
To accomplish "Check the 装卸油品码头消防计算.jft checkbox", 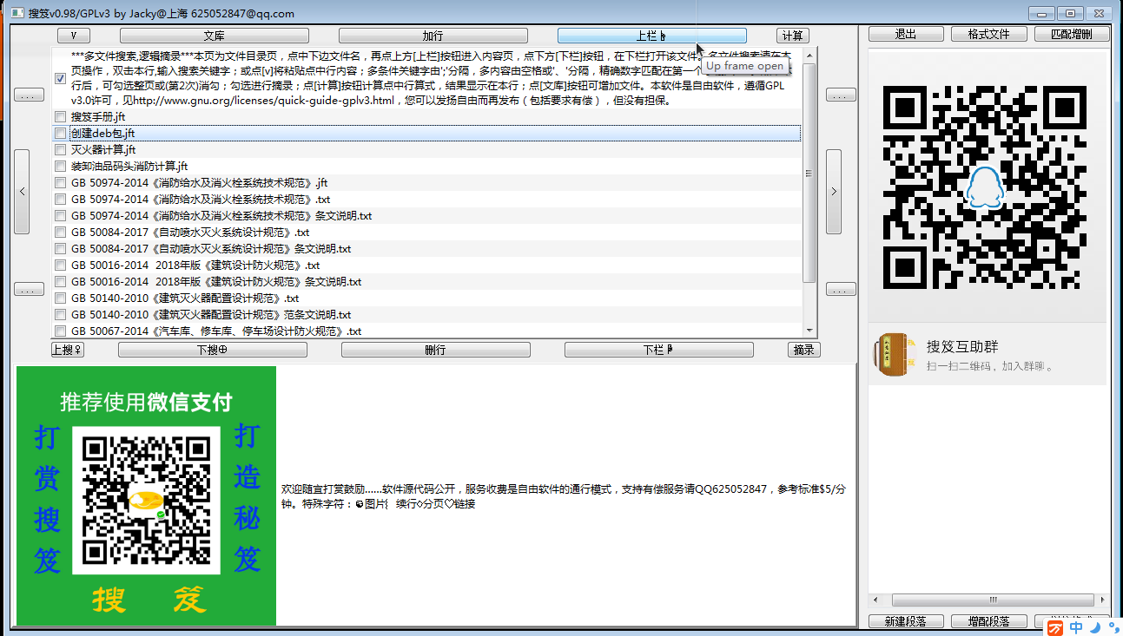I will pos(60,167).
